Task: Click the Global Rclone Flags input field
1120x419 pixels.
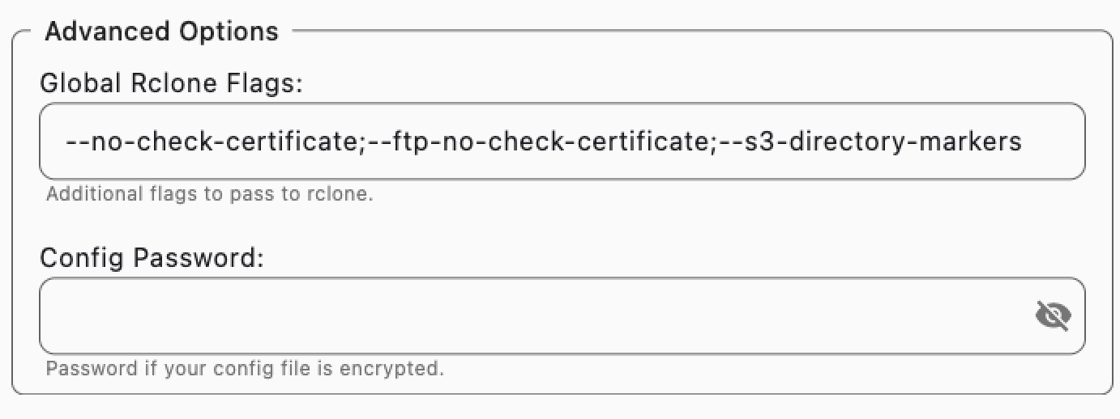Action: pyautogui.click(x=562, y=142)
